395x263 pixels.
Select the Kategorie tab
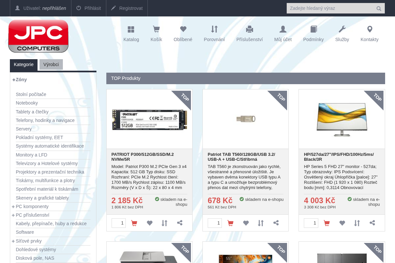24,64
